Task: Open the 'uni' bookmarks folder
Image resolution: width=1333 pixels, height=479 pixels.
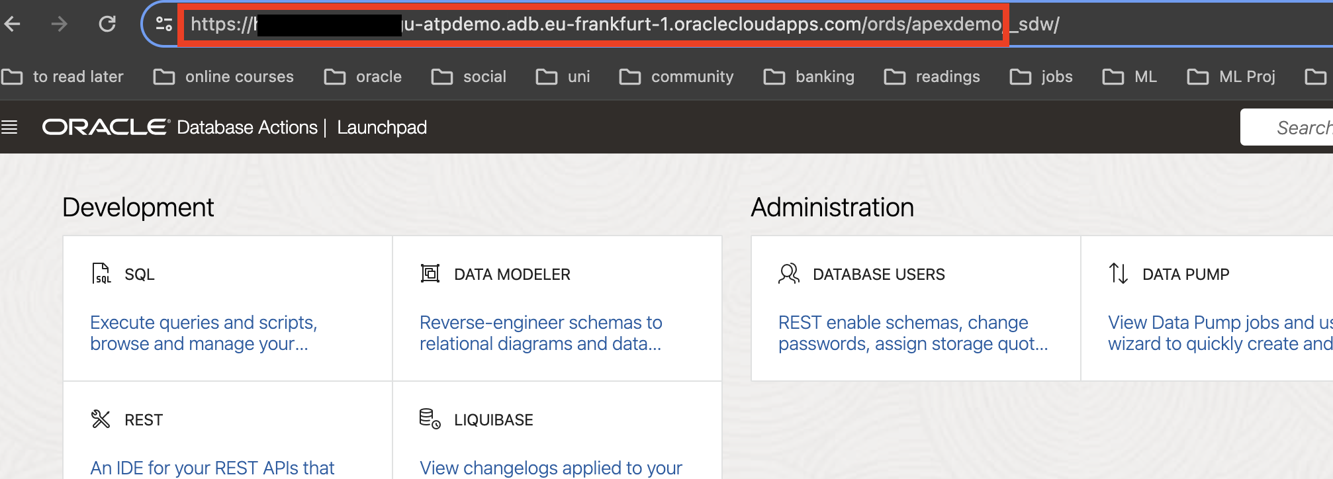Action: pyautogui.click(x=563, y=77)
